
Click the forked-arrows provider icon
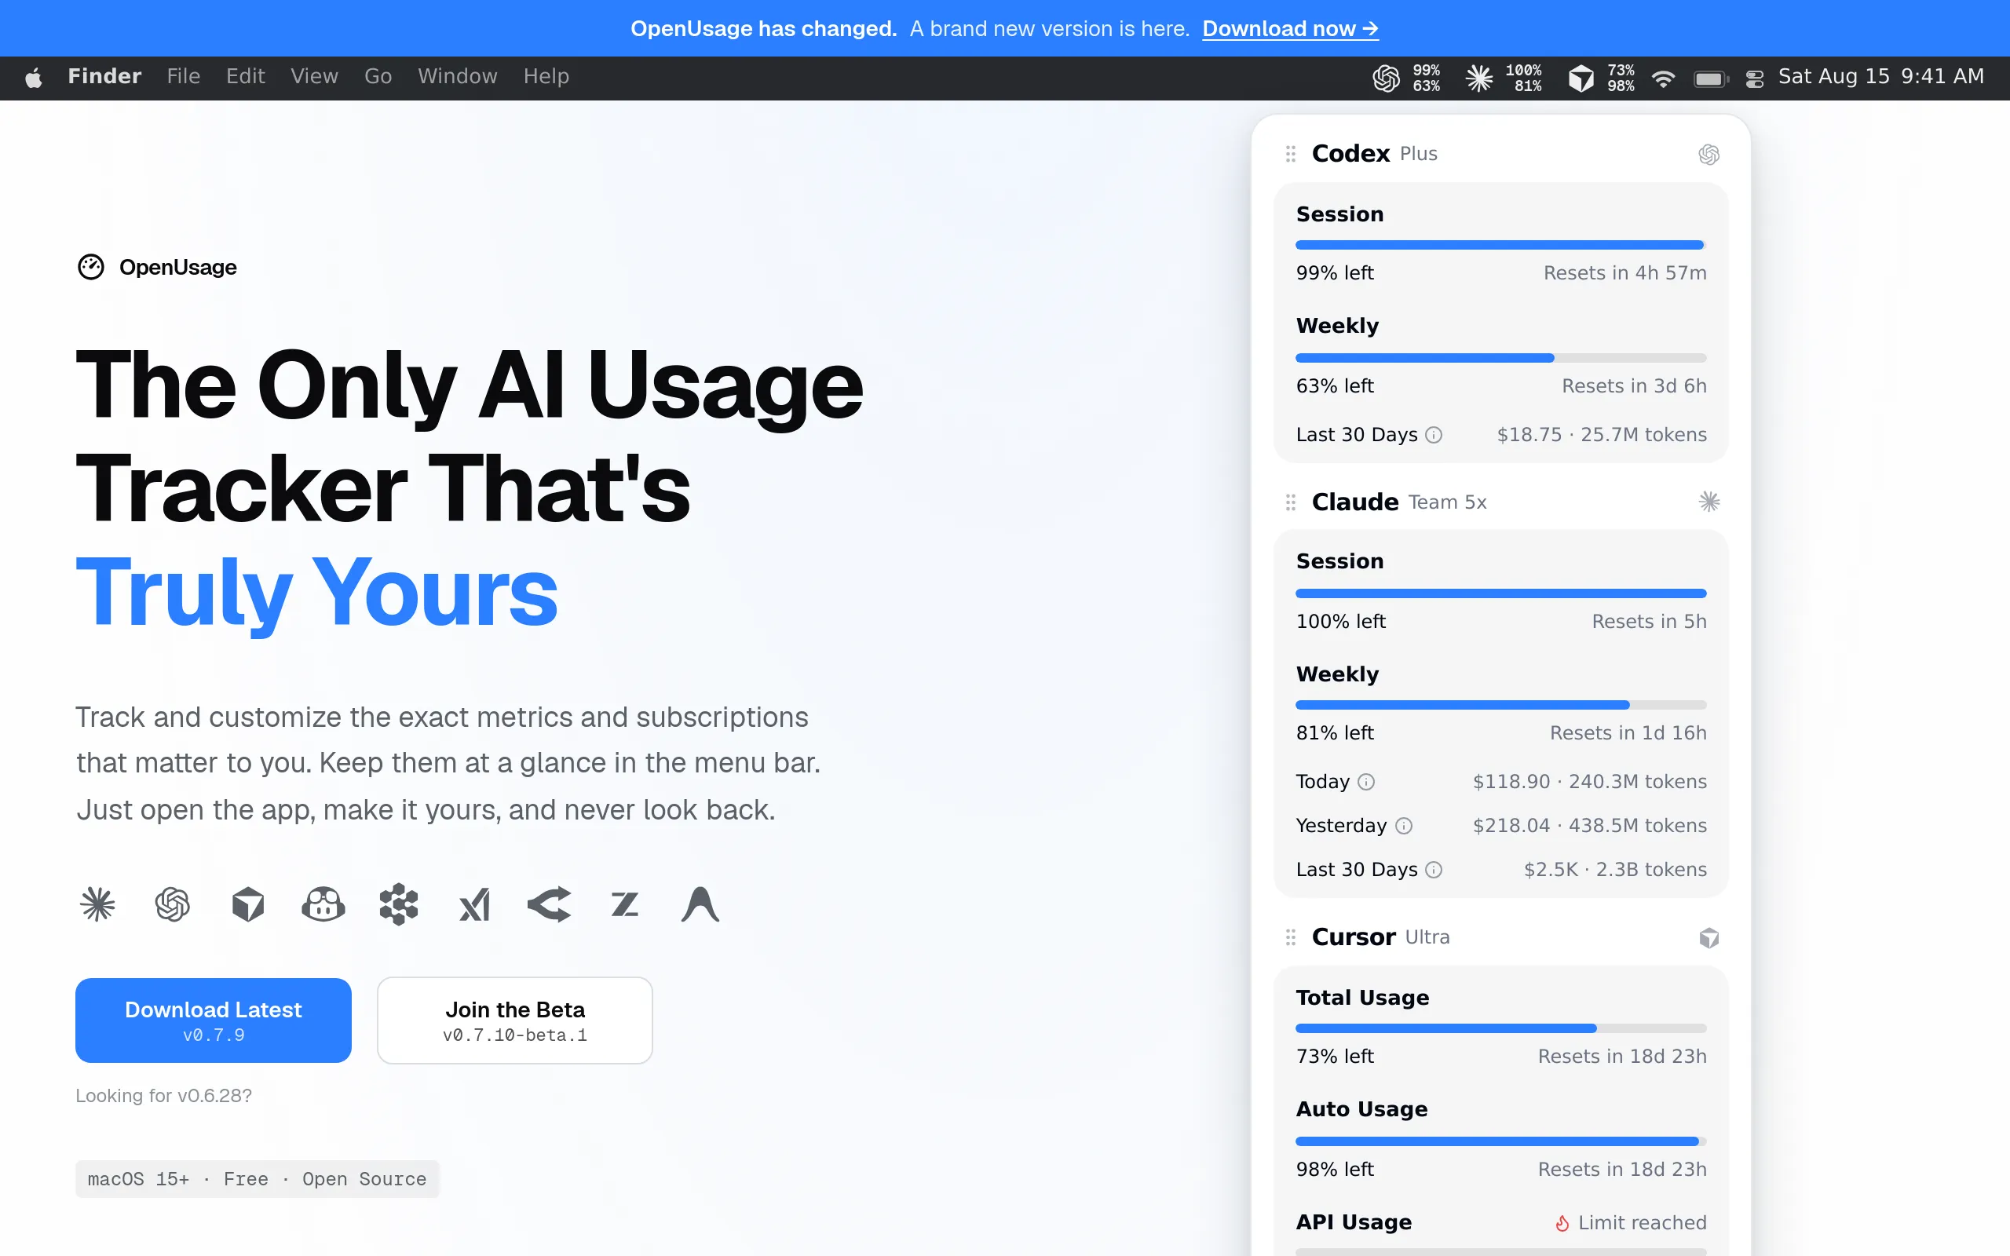(x=549, y=904)
